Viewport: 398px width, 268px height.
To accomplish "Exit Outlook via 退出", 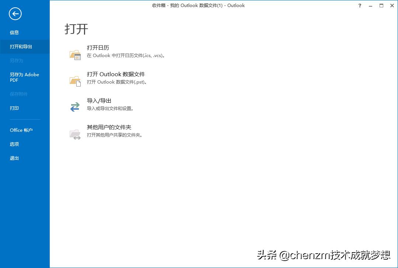I will click(x=14, y=158).
